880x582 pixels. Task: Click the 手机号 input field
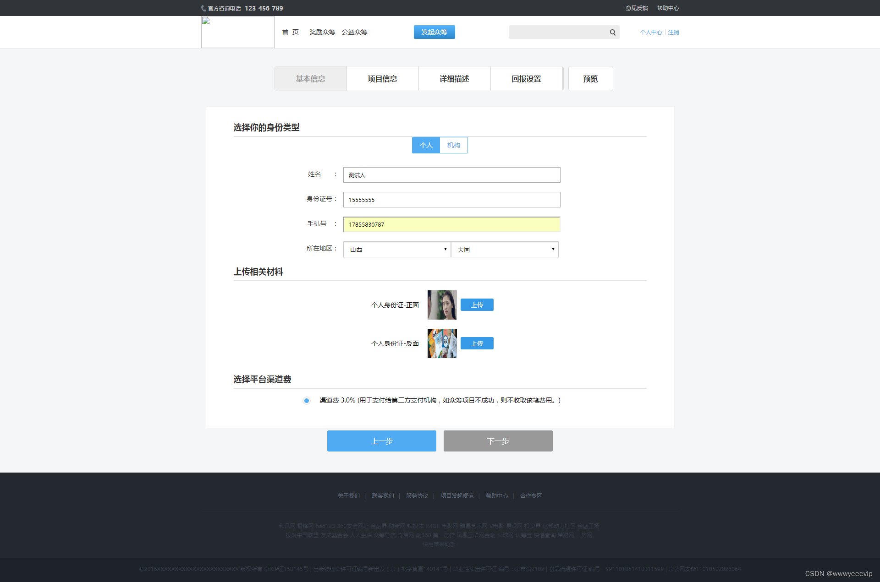(x=451, y=224)
